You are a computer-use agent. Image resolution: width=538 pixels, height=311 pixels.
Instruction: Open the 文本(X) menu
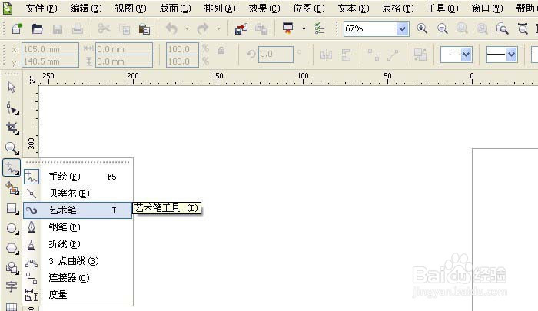(354, 8)
